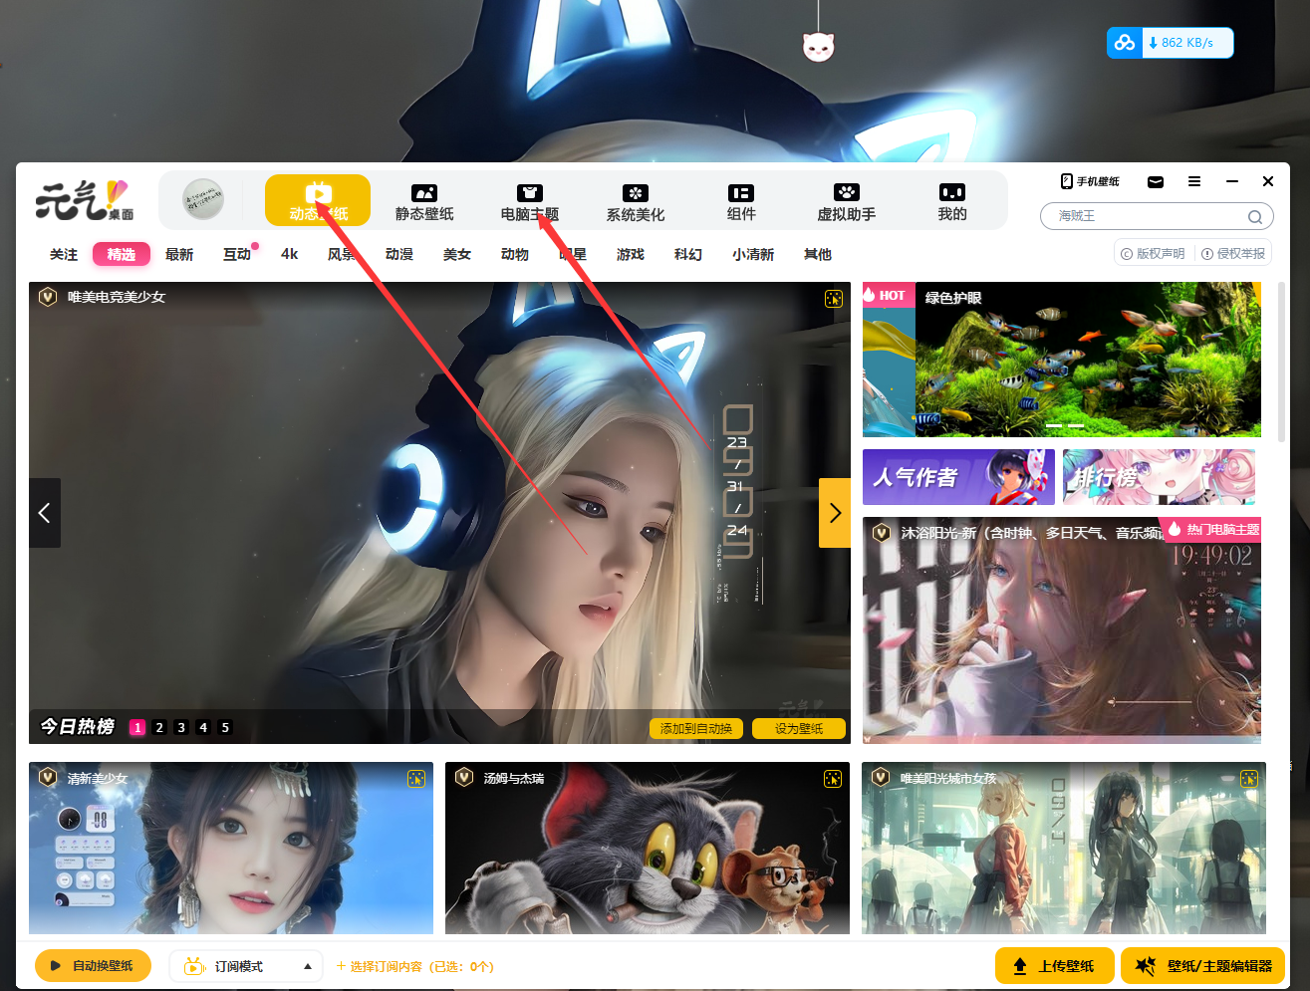The image size is (1310, 991).
Task: Select the 4k category tab
Action: (290, 255)
